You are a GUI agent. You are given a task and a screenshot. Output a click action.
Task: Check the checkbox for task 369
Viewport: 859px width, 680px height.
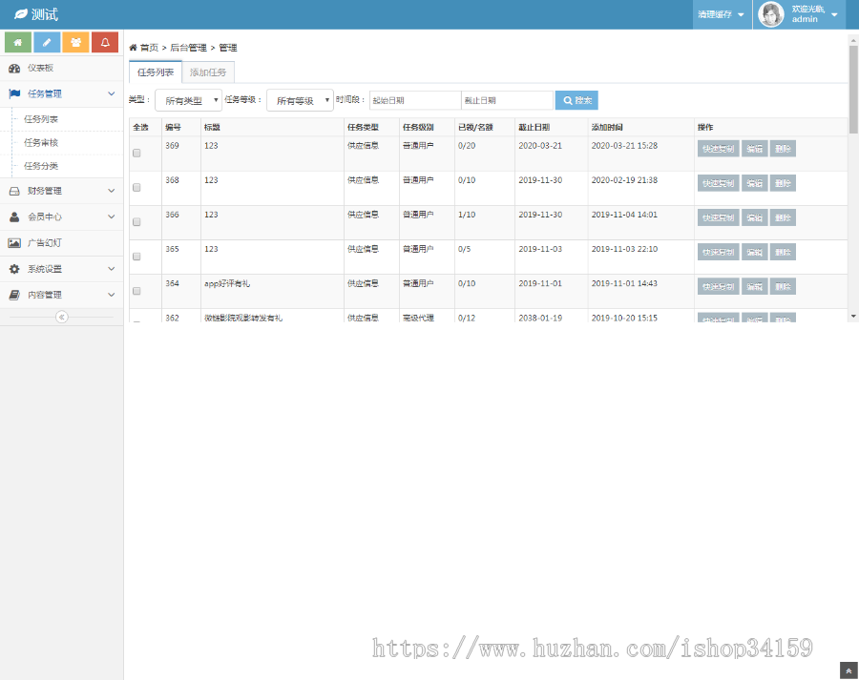pyautogui.click(x=136, y=153)
